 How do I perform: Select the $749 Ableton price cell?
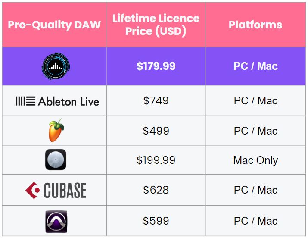156,101
